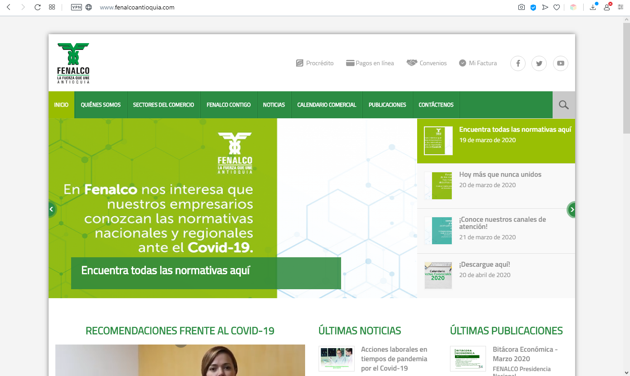Image resolution: width=630 pixels, height=376 pixels.
Task: Select Calendario Comercial in navigation
Action: click(x=326, y=105)
